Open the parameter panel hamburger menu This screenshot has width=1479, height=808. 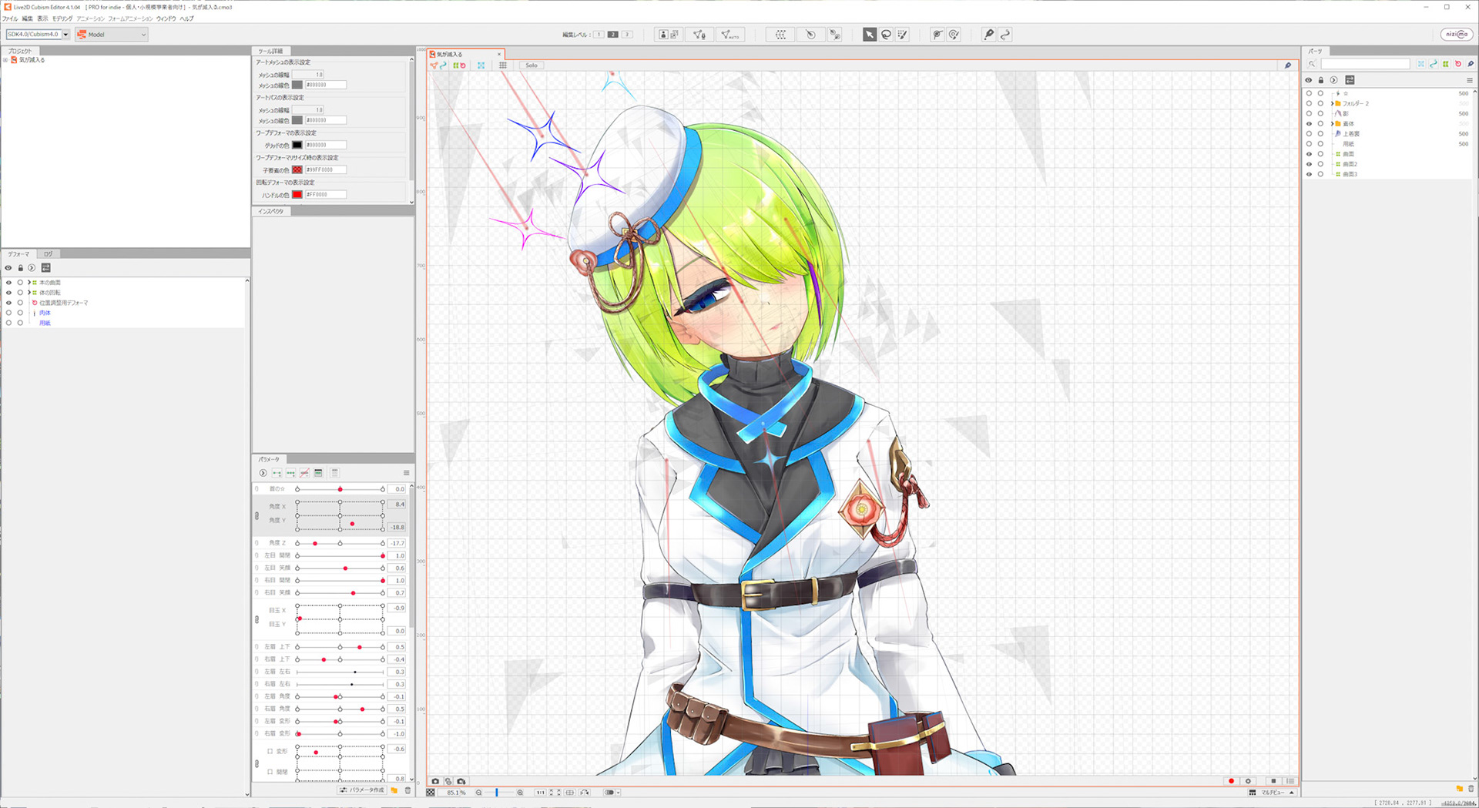click(x=406, y=473)
